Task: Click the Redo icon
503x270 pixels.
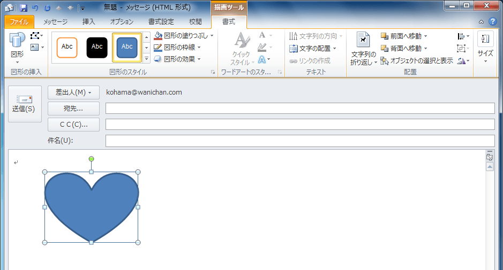Action: pos(47,7)
